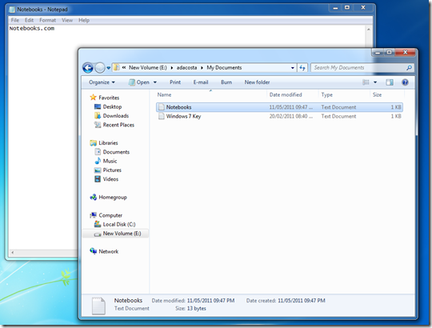This screenshot has height=328, width=432.
Task: Click Homegroup in navigation pane
Action: (113, 198)
